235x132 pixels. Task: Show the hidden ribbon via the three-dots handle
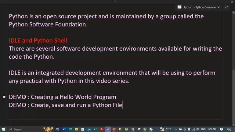(114, 2)
